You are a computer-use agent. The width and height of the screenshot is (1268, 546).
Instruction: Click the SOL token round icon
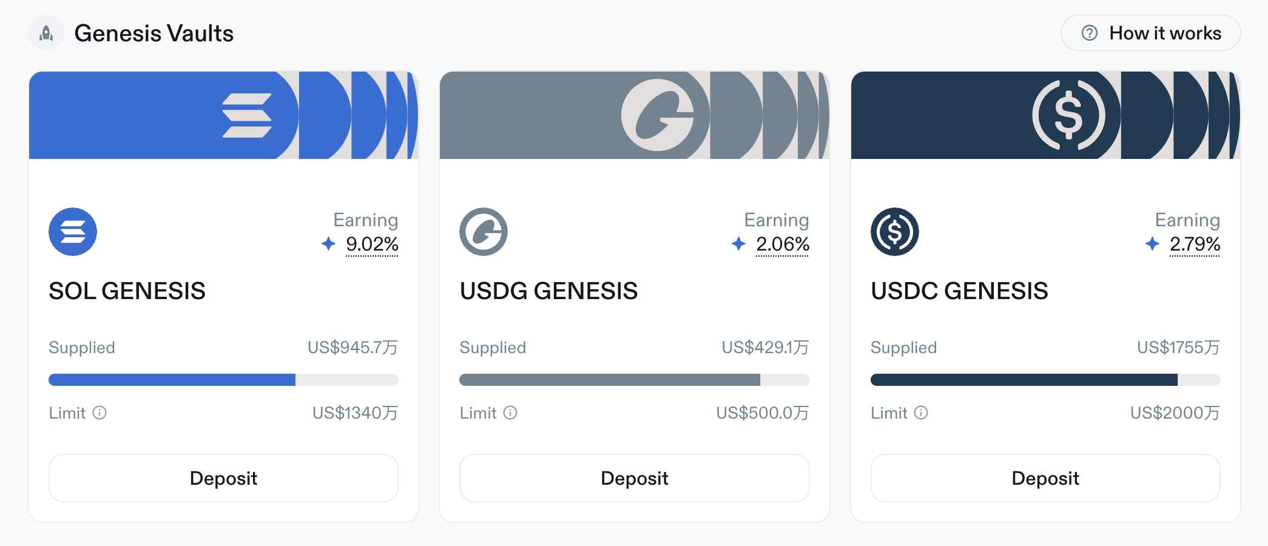pyautogui.click(x=73, y=232)
